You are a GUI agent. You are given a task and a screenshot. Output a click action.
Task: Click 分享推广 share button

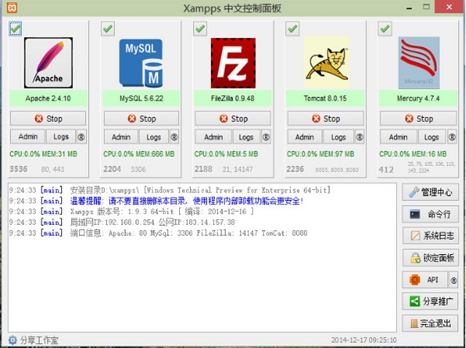point(430,301)
